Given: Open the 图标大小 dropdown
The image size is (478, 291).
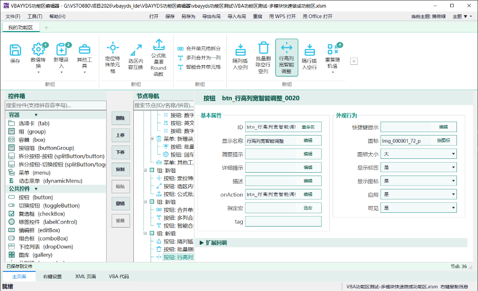Looking at the screenshot, I should [x=453, y=154].
